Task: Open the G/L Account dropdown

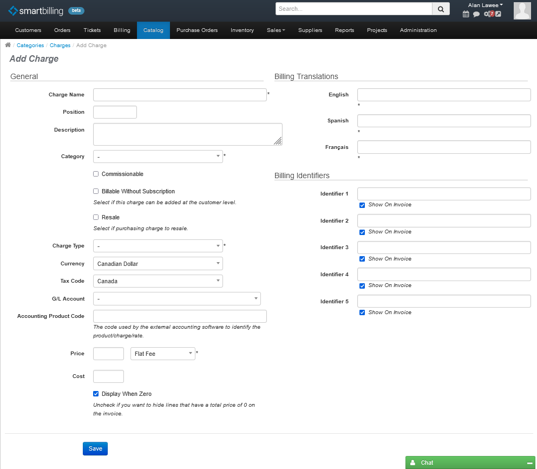Action: tap(176, 299)
